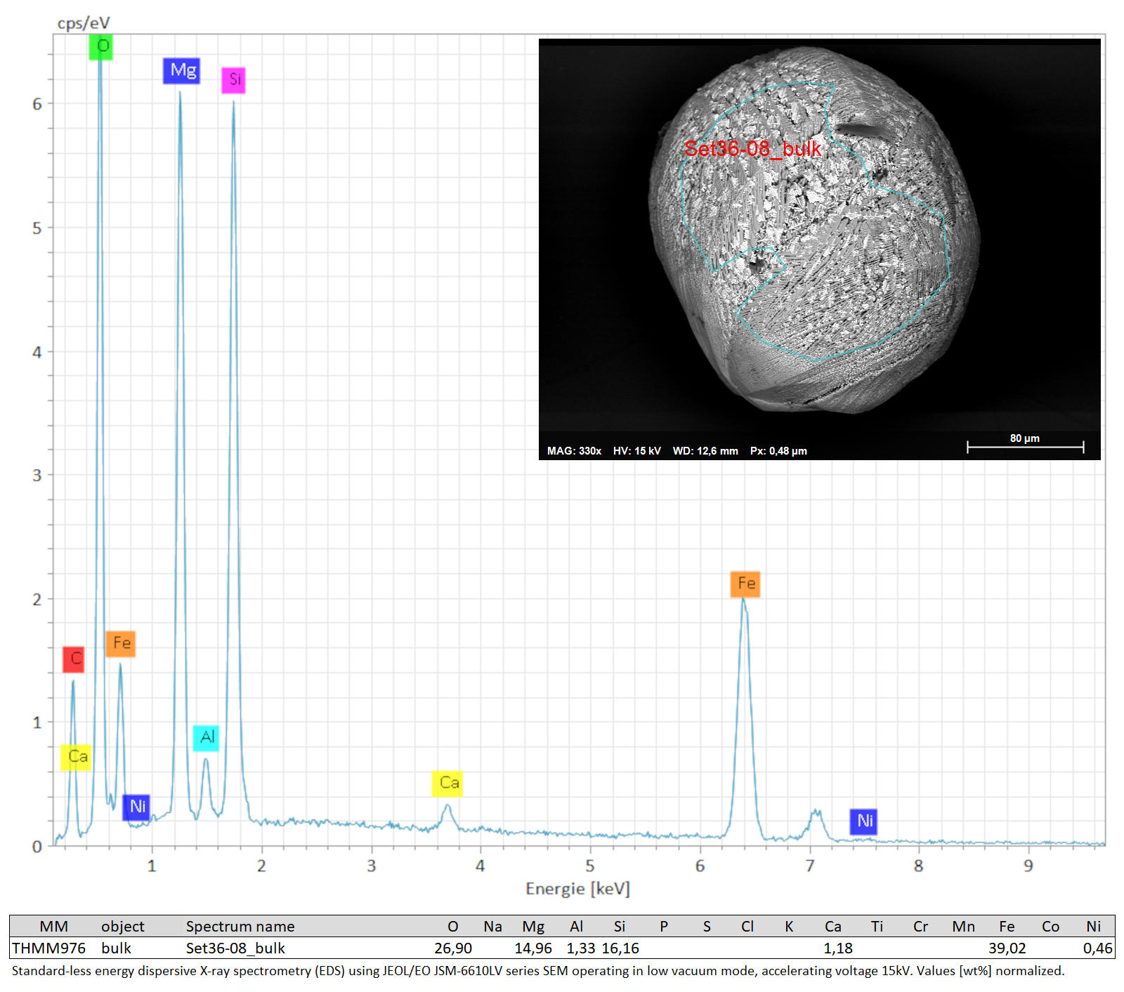This screenshot has width=1124, height=992.
Task: Click the THMM976 table cell
Action: 49,948
